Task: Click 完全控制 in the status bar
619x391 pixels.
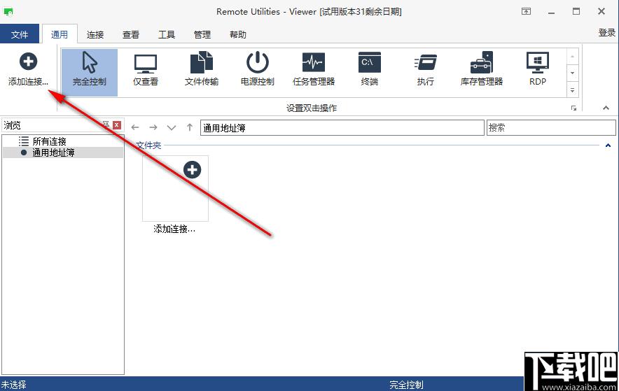Action: click(x=406, y=385)
